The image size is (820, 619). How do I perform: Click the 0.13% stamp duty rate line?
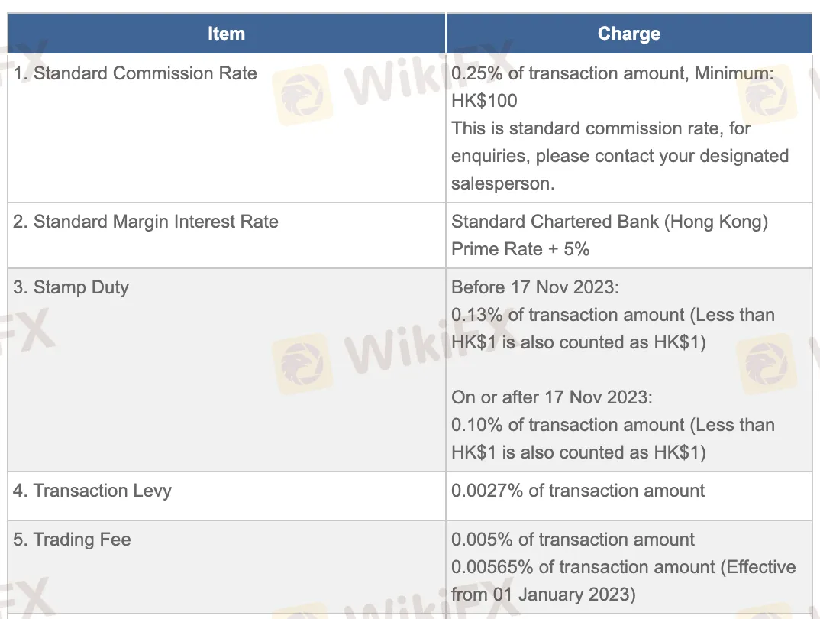coord(613,315)
